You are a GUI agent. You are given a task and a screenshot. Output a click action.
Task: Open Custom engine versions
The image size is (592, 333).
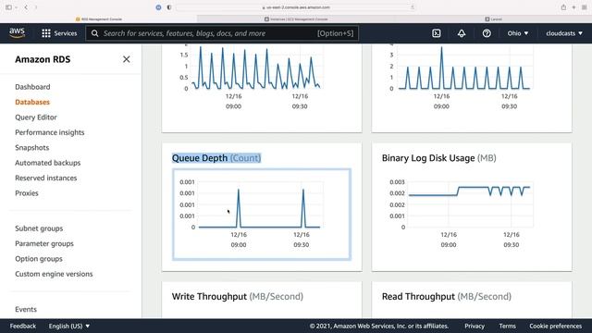click(54, 274)
